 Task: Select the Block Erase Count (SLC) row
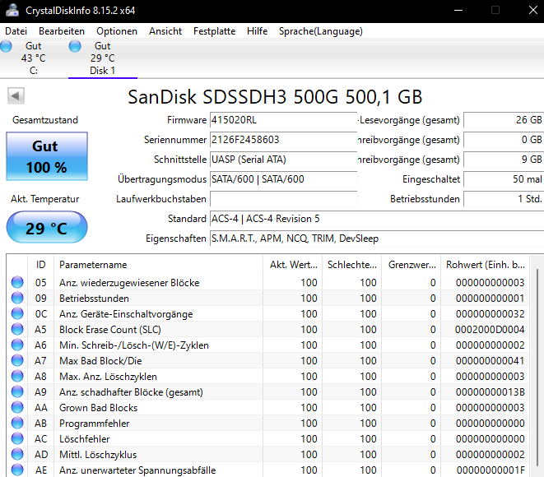point(268,329)
